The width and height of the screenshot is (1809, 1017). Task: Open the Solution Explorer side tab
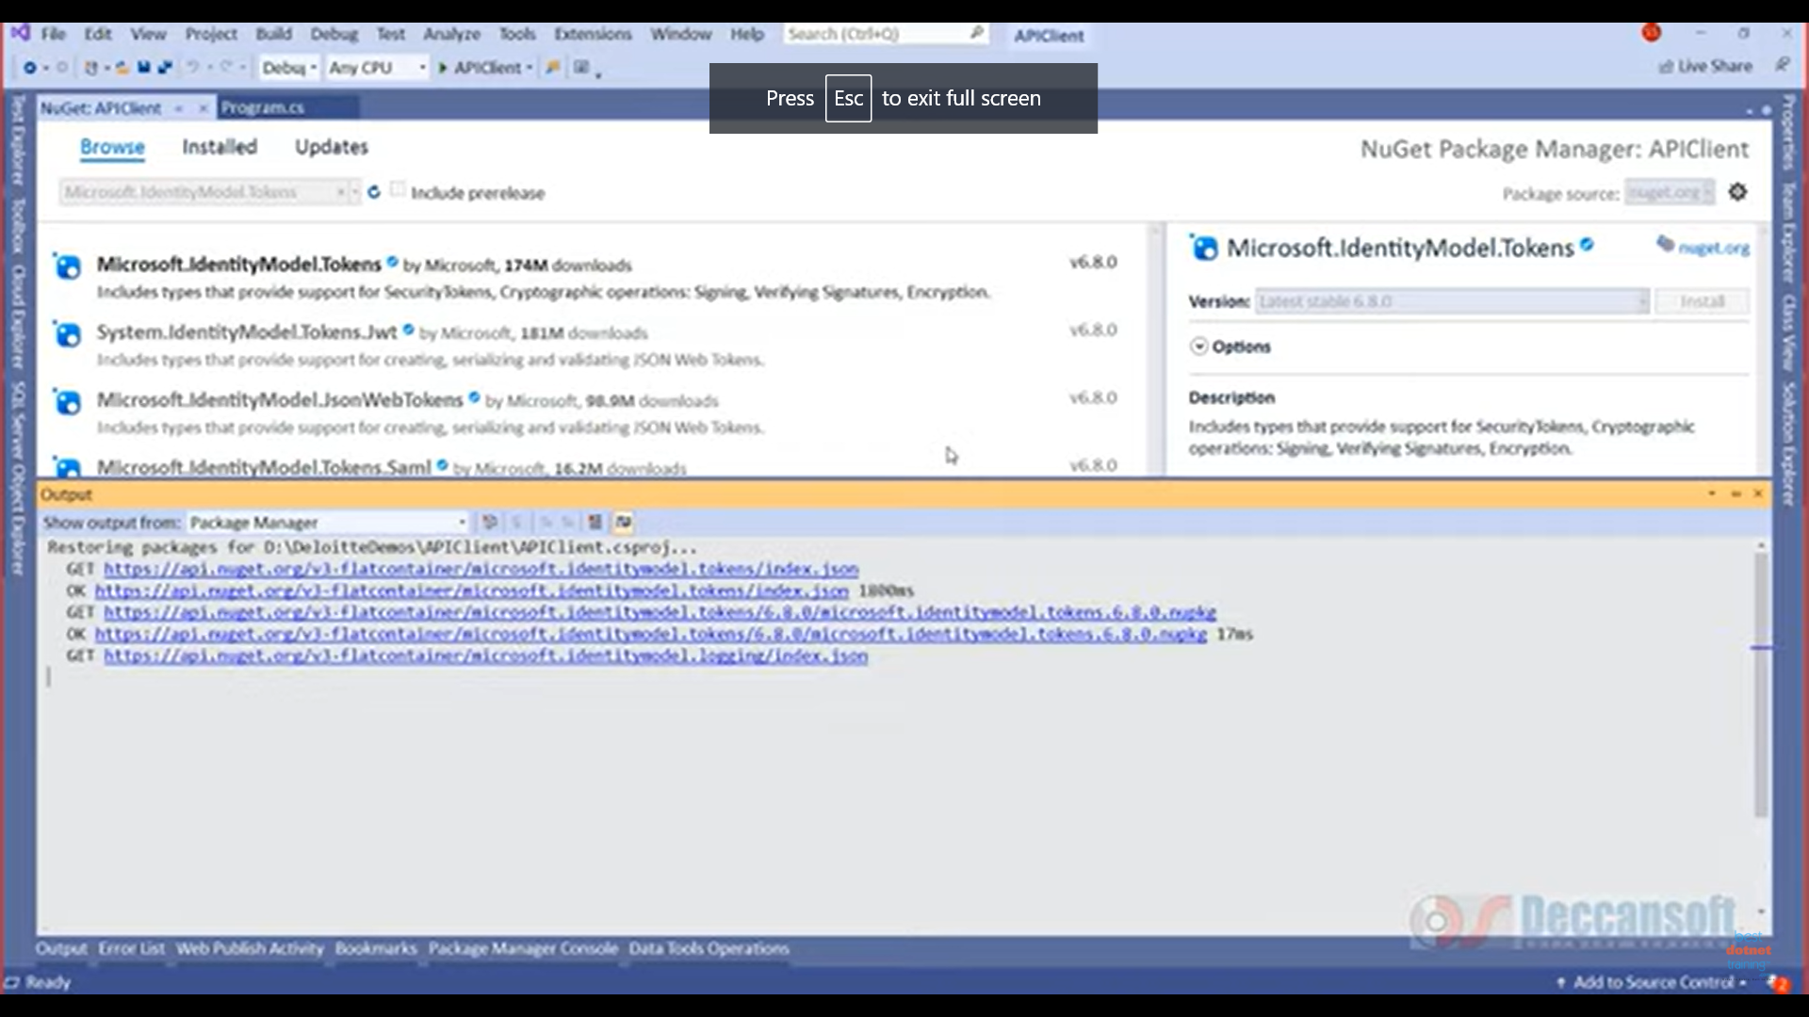pos(1788,443)
